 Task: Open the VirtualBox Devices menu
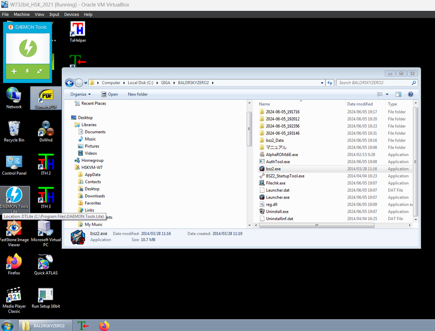tap(71, 14)
